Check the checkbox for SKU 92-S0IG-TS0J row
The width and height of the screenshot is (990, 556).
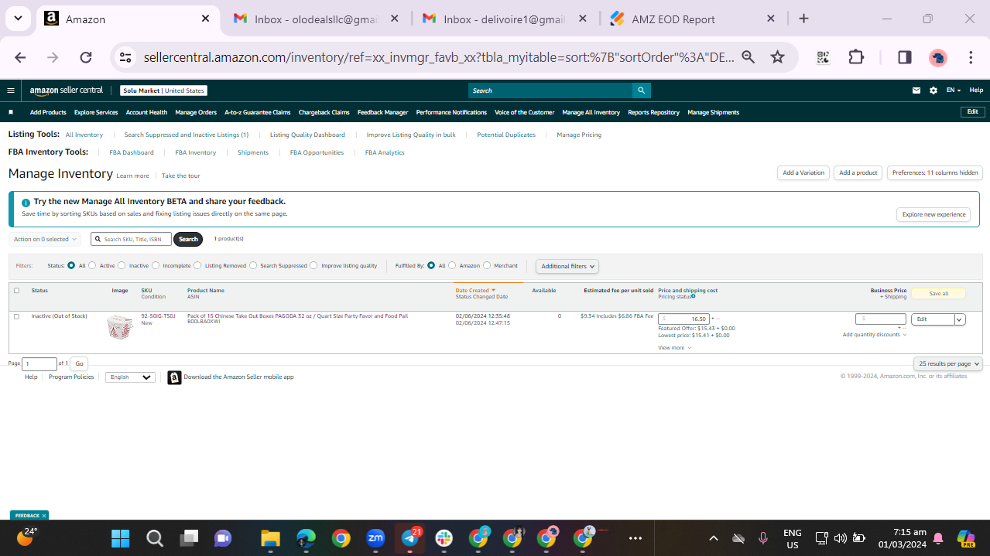coord(16,316)
